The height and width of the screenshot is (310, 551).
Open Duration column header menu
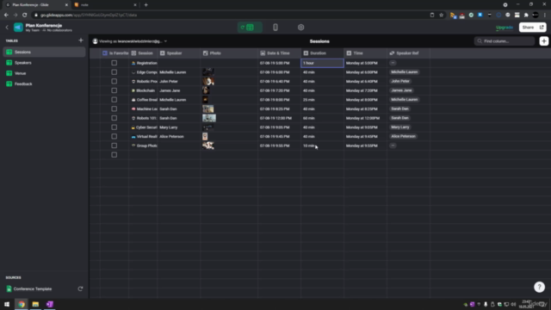click(322, 53)
